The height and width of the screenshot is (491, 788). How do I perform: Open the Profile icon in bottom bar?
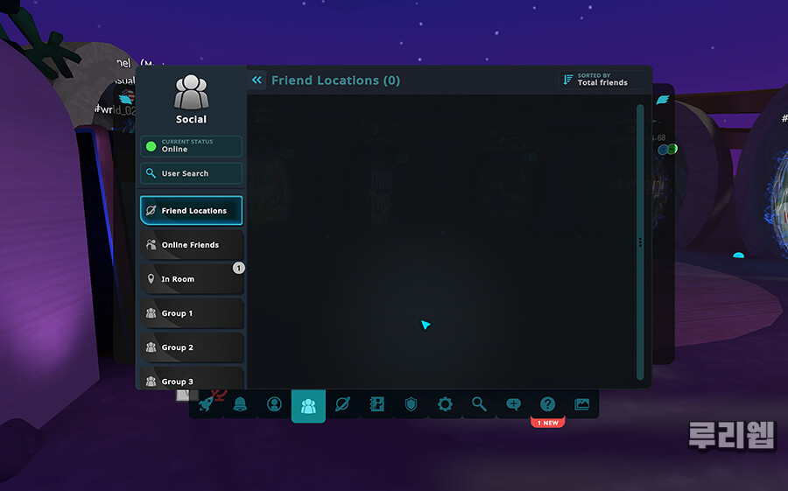click(274, 404)
